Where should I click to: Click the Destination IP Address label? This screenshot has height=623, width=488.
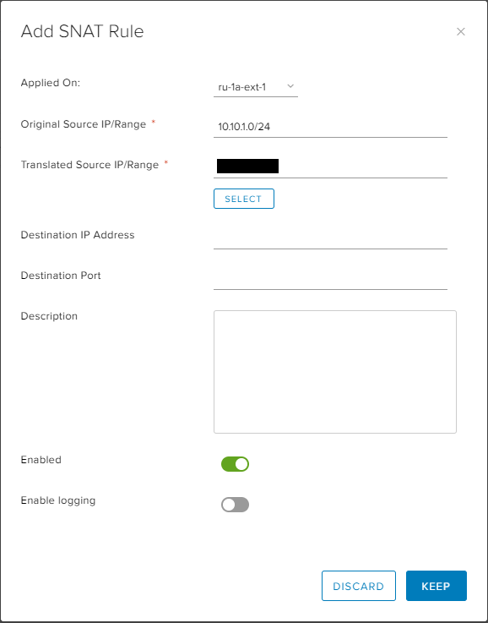pos(78,235)
